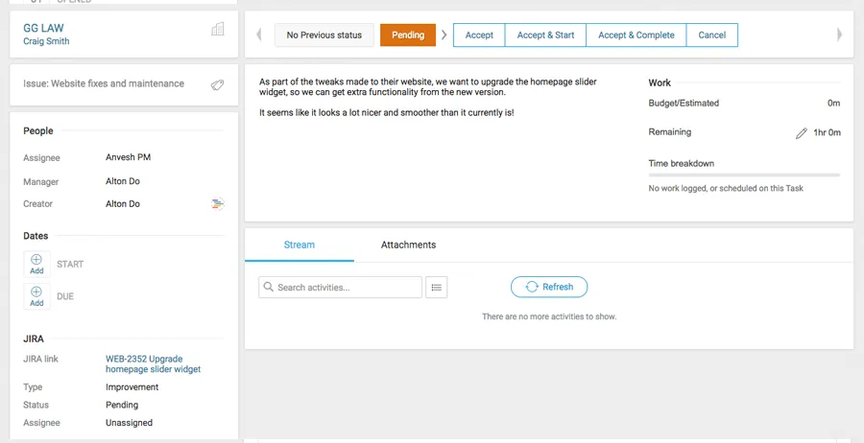Click the company building icon beside GG LAW

click(218, 29)
